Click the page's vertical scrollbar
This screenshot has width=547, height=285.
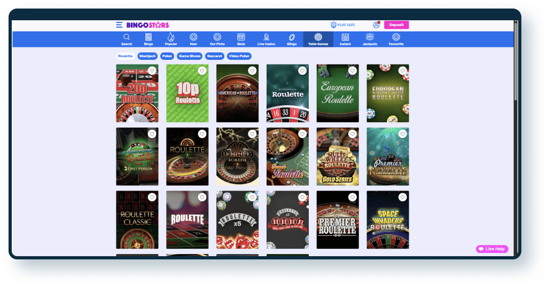515,64
